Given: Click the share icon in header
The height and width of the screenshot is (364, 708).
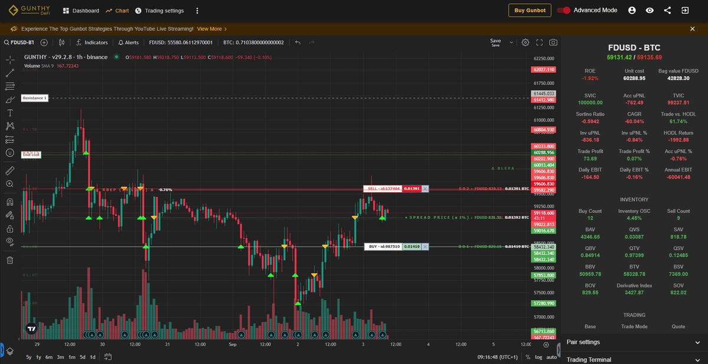Looking at the screenshot, I should pos(667,11).
